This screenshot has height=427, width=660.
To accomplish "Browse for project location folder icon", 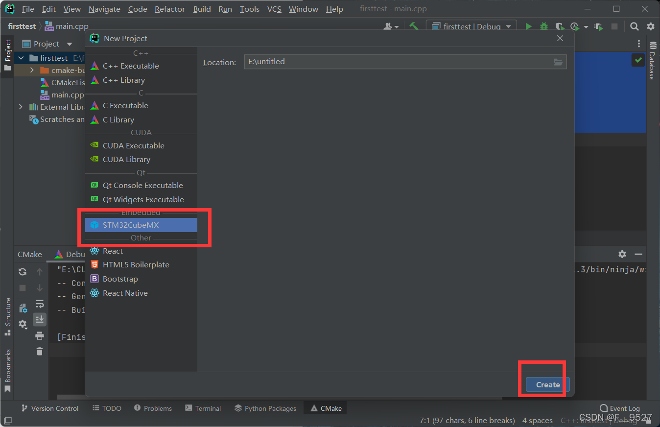I will [558, 62].
